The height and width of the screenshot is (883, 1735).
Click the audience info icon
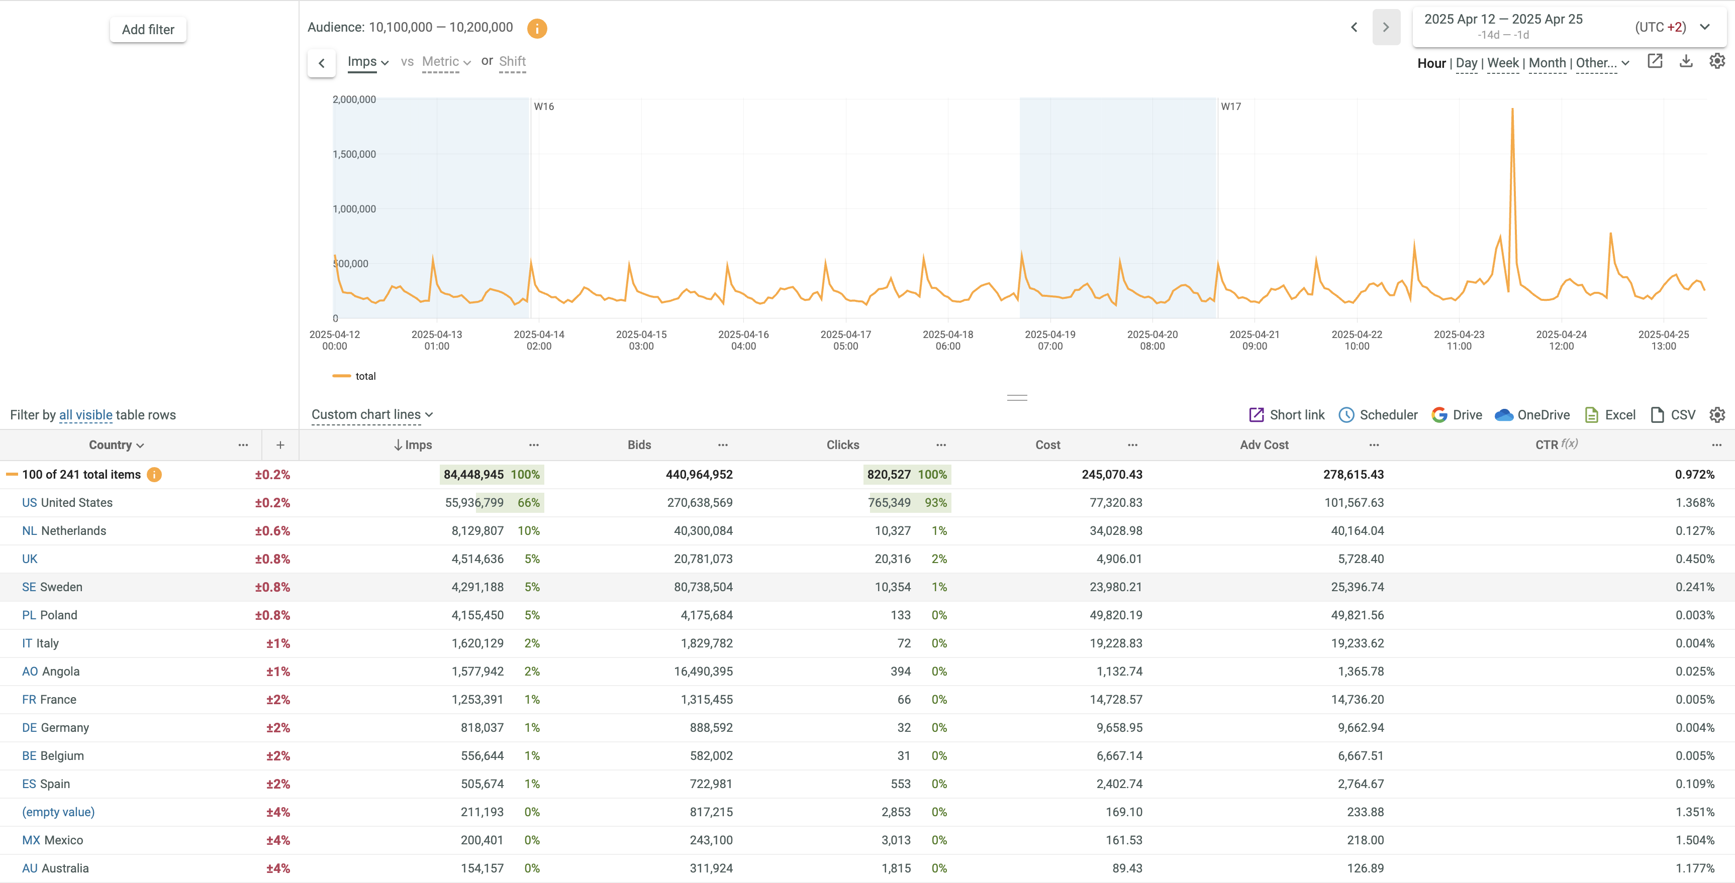point(537,28)
